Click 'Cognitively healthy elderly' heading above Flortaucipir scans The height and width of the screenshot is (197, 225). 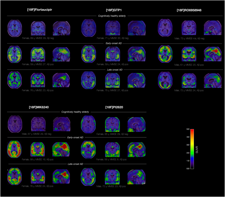[112, 16]
